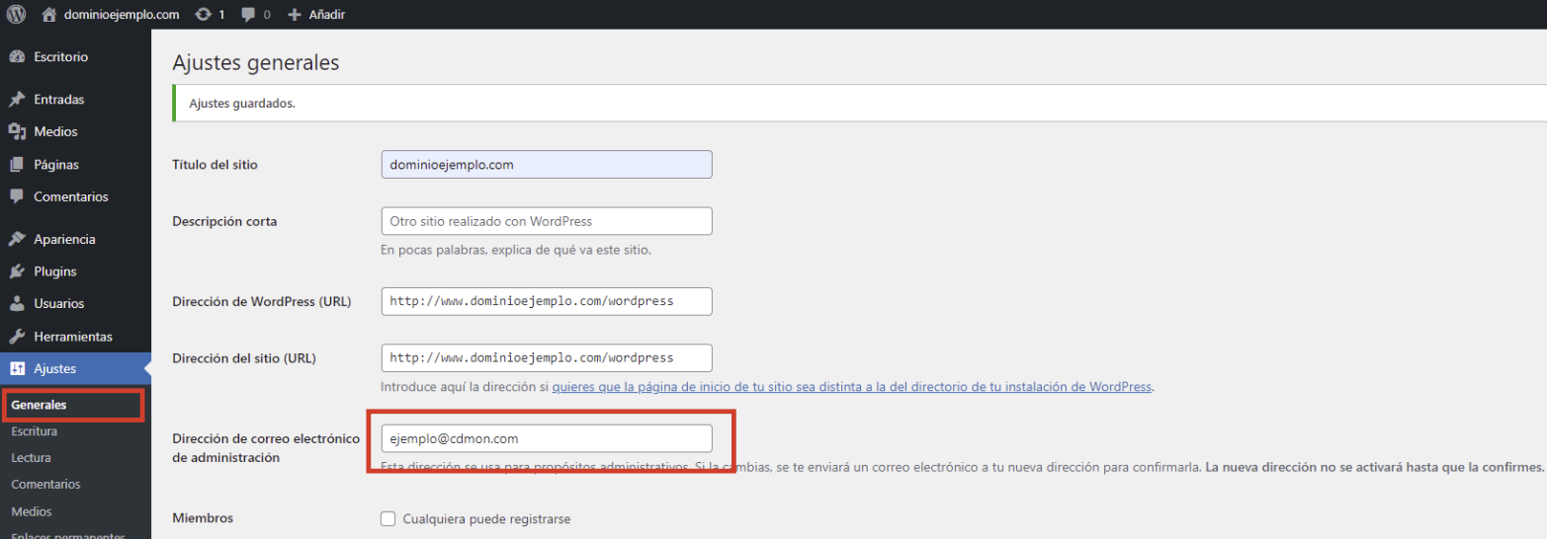The image size is (1547, 539).
Task: Click the 'Miembros' label
Action: [x=203, y=518]
